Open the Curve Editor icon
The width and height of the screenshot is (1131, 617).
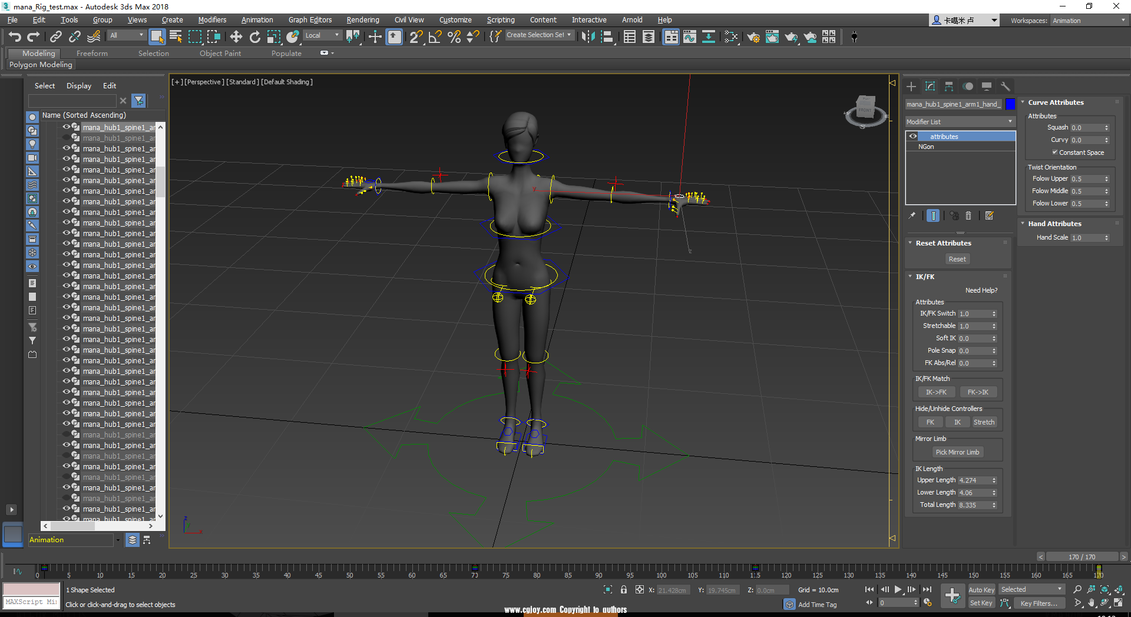point(690,37)
